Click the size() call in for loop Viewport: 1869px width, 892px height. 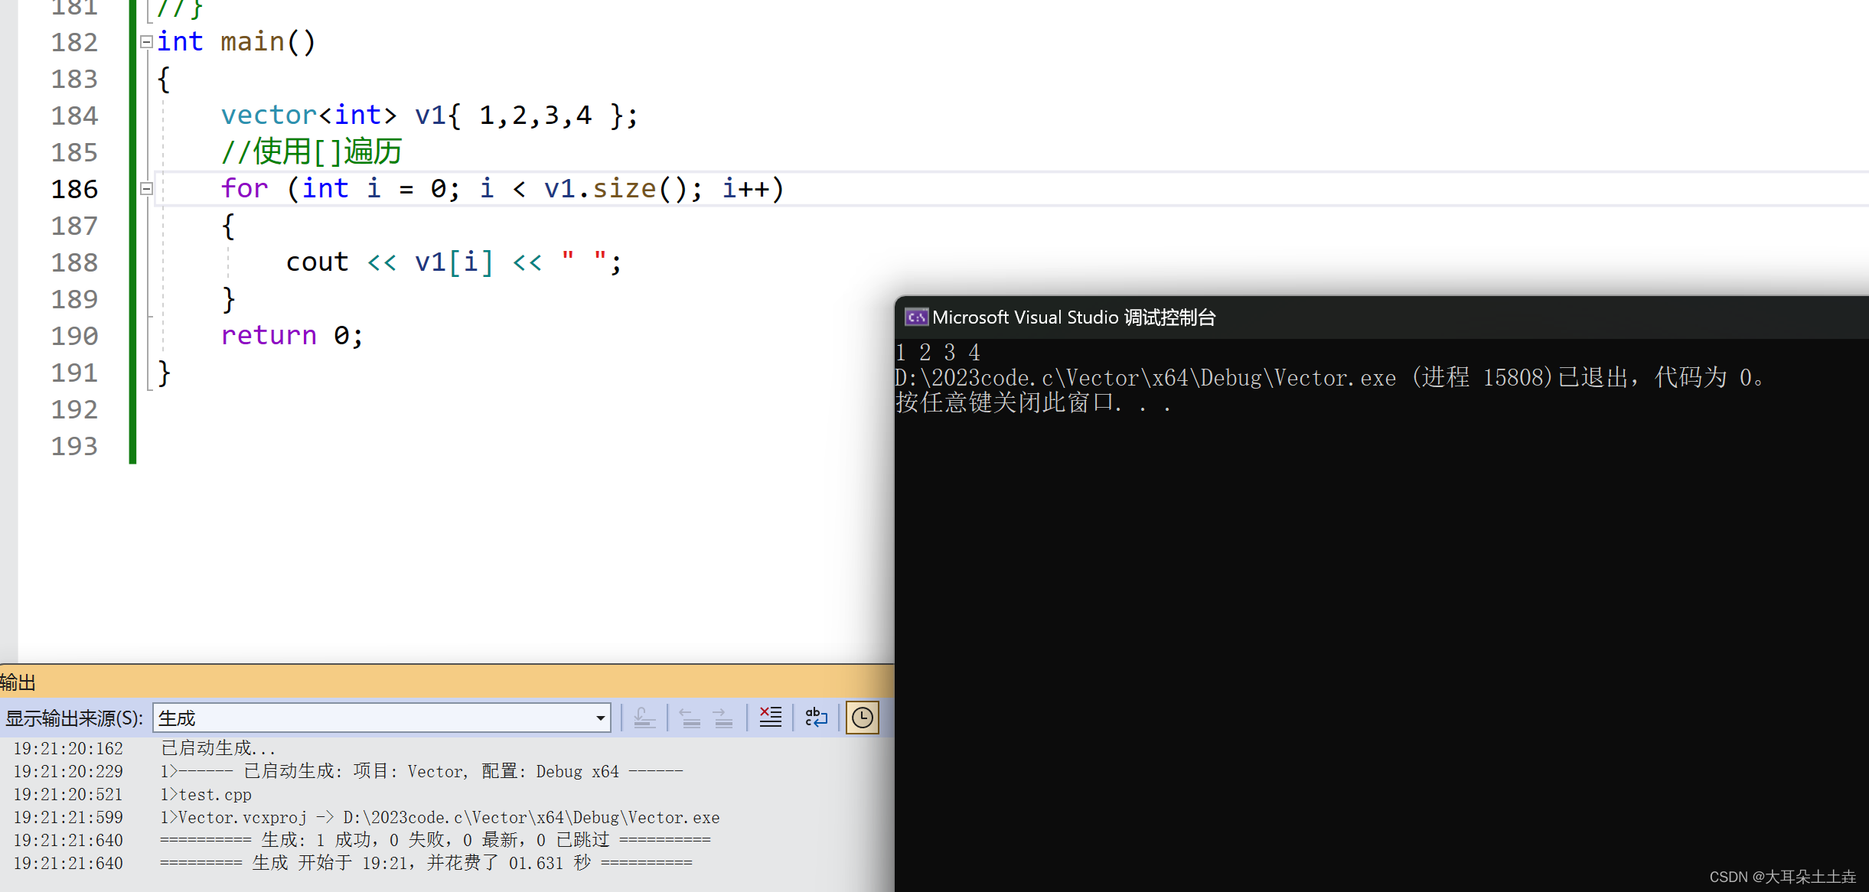tap(625, 189)
